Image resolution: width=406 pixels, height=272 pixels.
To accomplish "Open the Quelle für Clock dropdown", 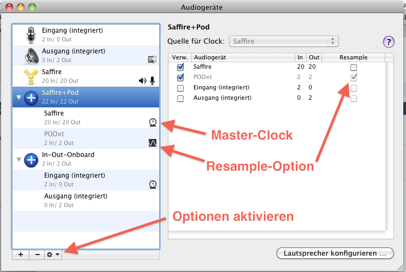I will point(284,41).
